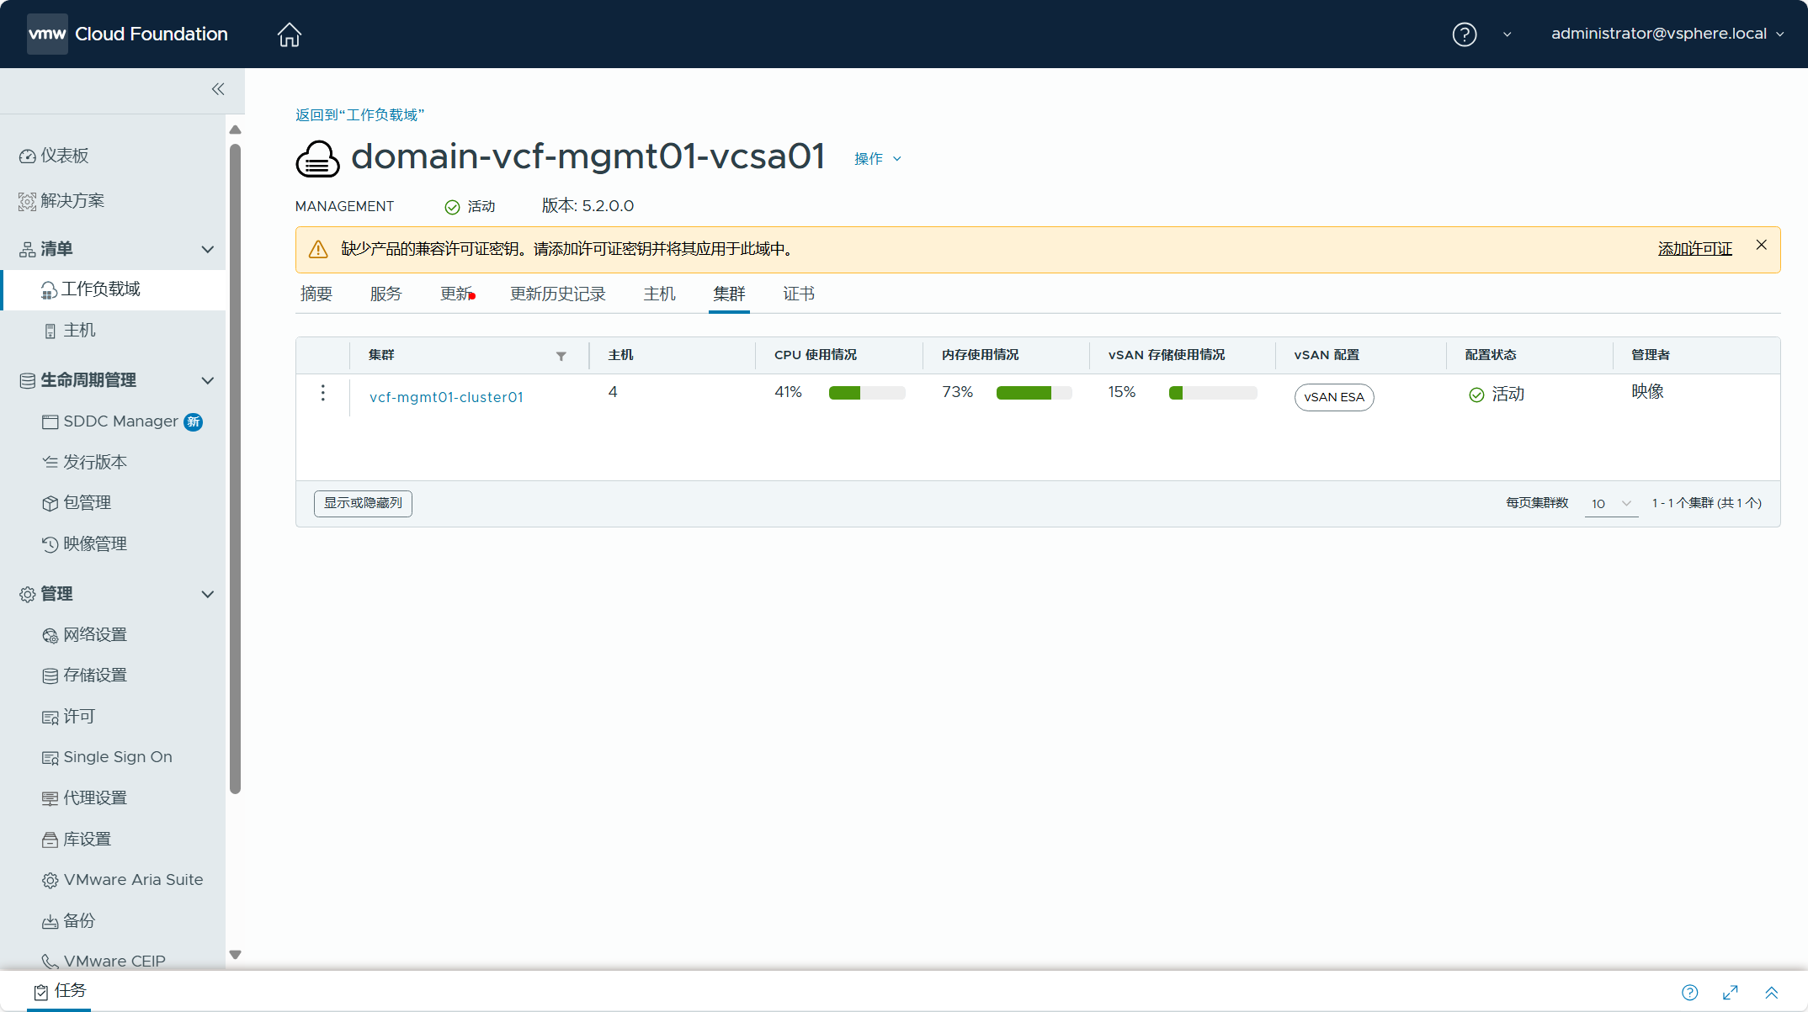The width and height of the screenshot is (1808, 1012).
Task: Open the help question mark icon
Action: [1464, 34]
